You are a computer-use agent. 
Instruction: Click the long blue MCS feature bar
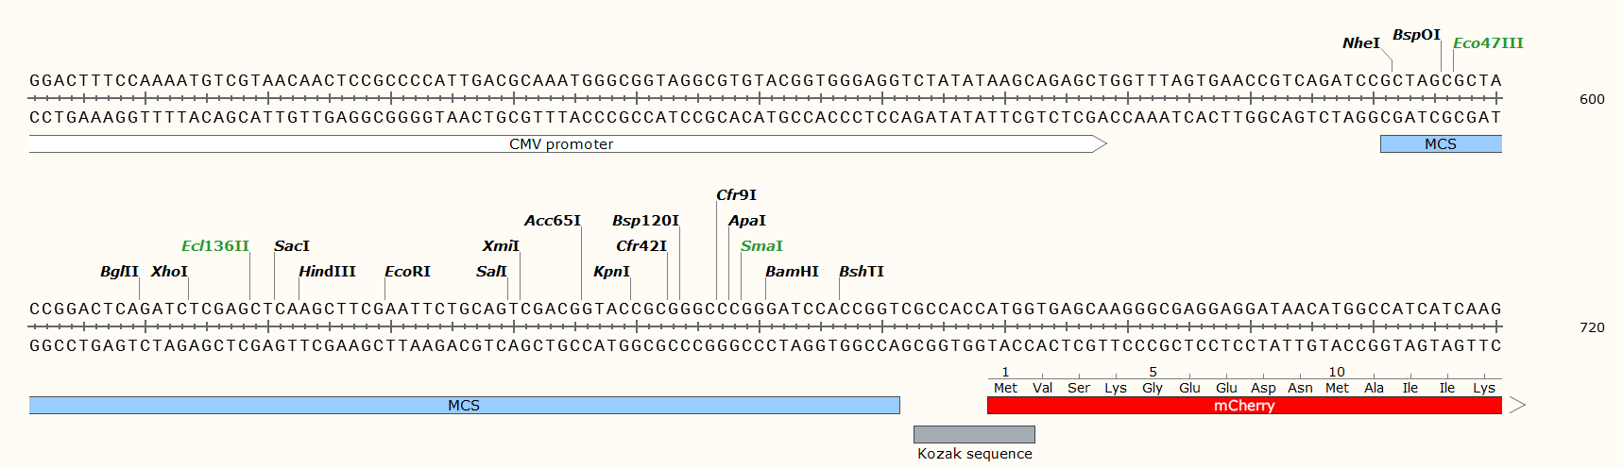click(464, 406)
